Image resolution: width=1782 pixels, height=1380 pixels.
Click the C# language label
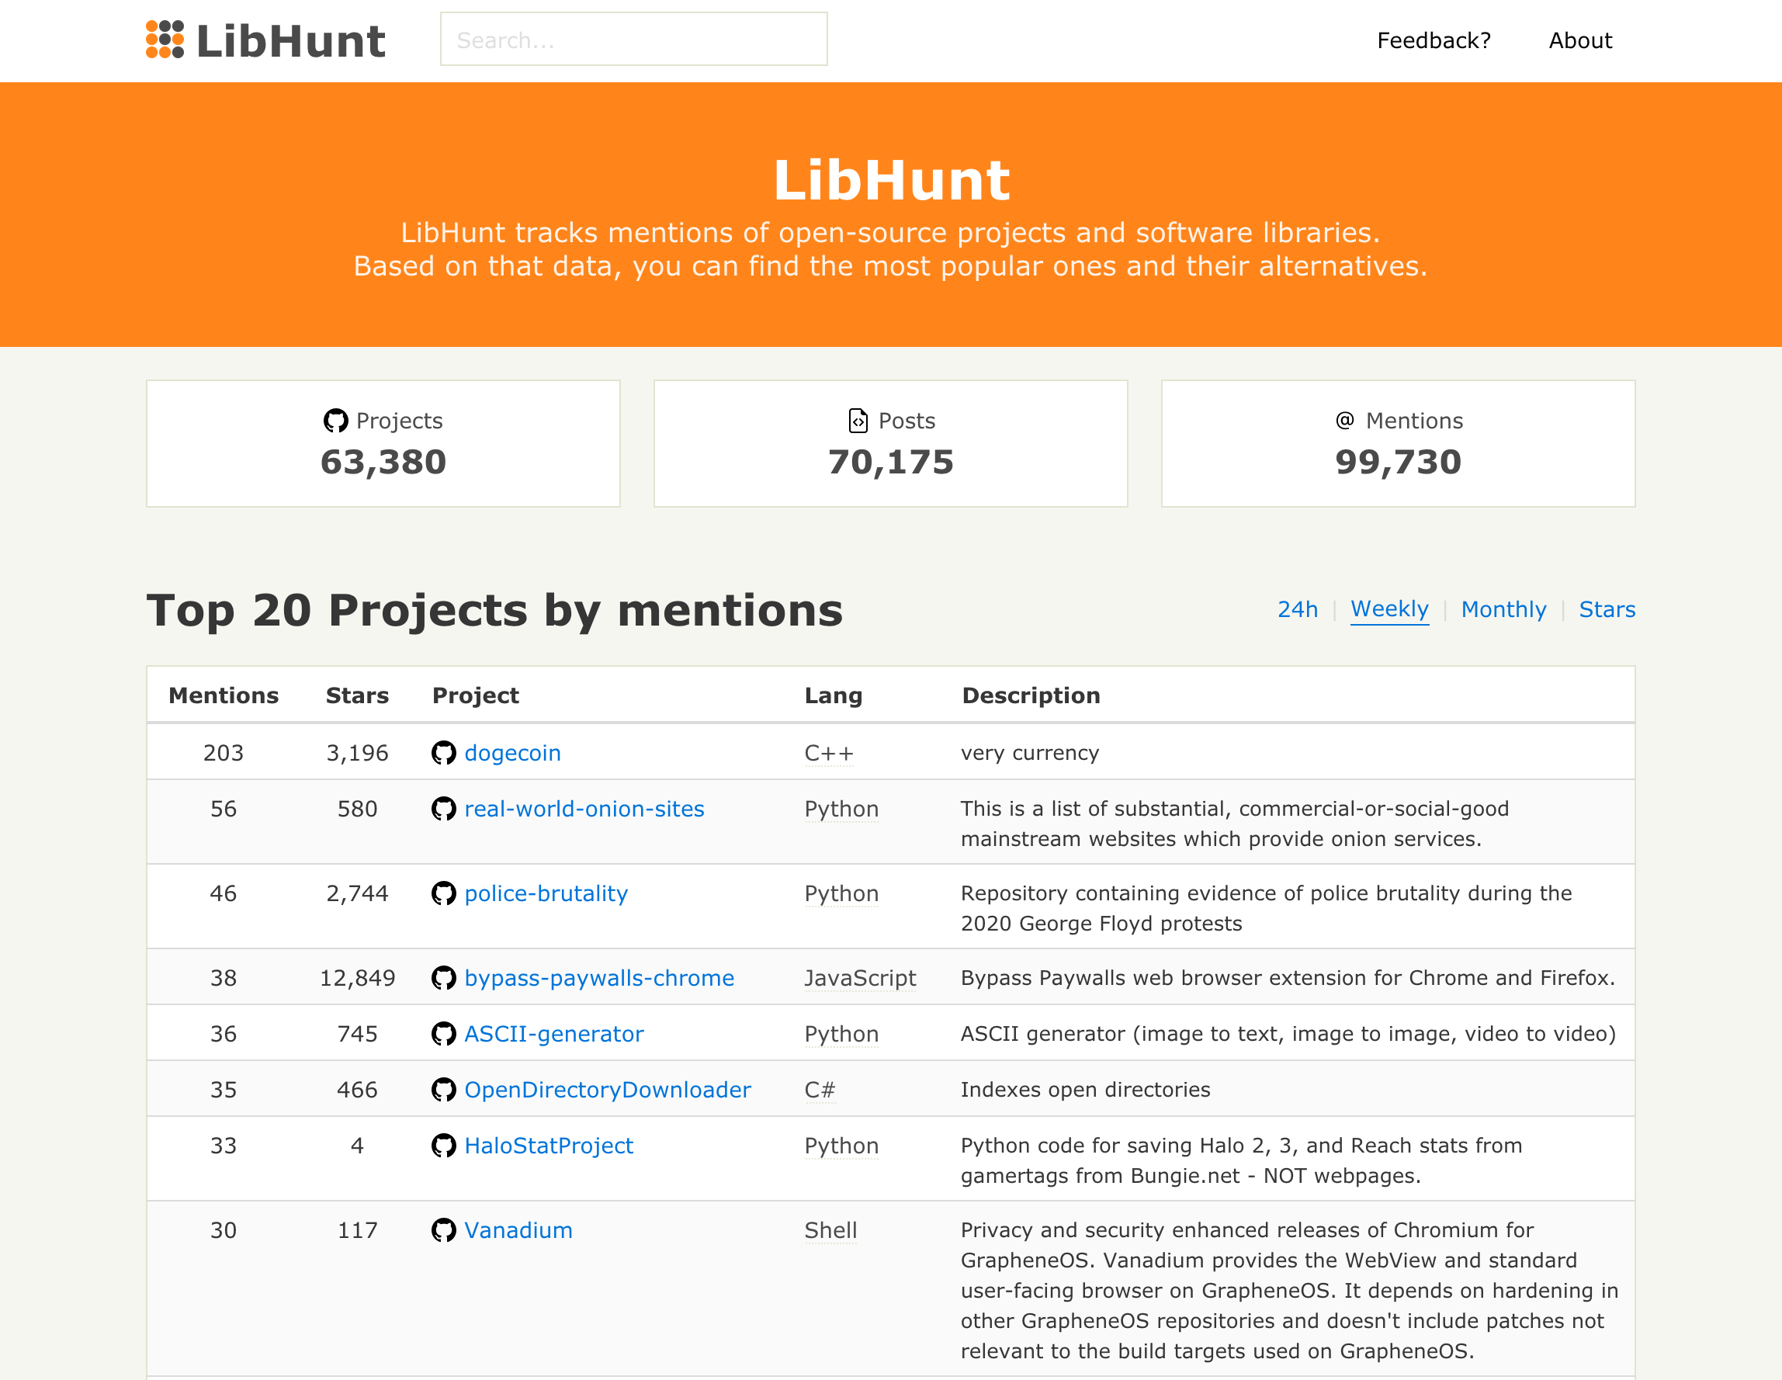pyautogui.click(x=820, y=1090)
